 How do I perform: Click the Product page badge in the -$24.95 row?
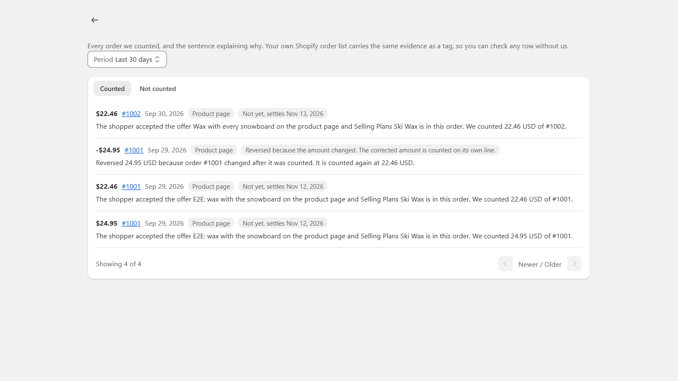tap(214, 150)
